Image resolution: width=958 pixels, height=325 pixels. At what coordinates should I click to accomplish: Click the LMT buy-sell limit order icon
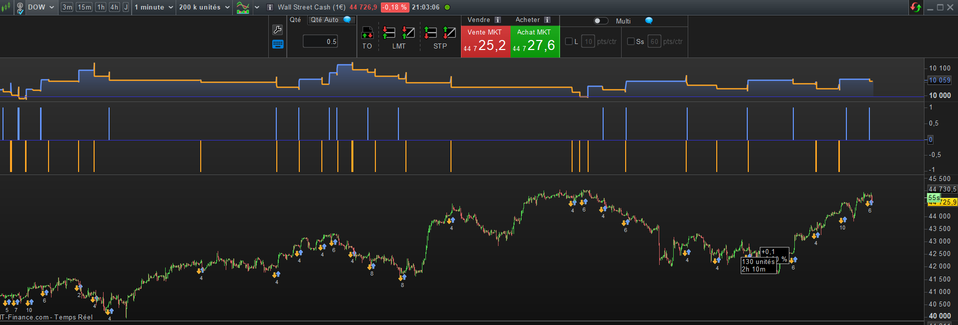(389, 33)
